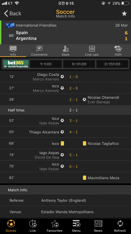131x234 pixels.
Task: Select the draw odds 51.00
Action: click(x=79, y=64)
